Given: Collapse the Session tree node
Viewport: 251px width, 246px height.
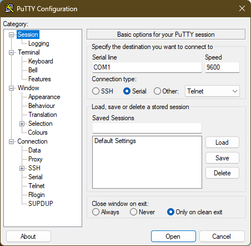Looking at the screenshot, I should tap(12, 35).
